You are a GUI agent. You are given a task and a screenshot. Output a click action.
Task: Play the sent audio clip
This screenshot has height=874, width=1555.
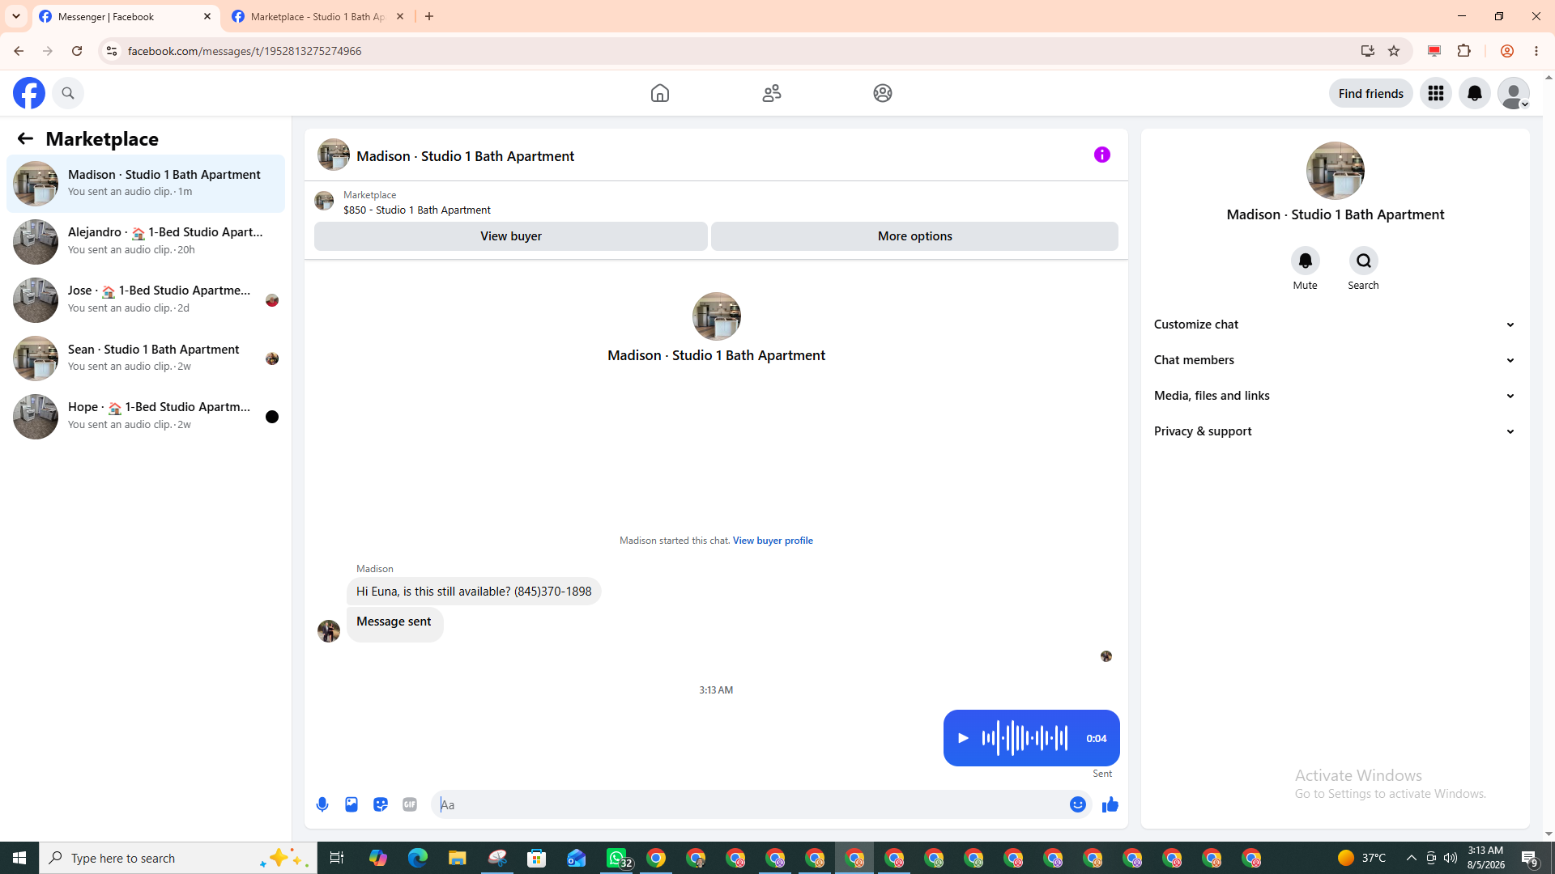tap(963, 738)
